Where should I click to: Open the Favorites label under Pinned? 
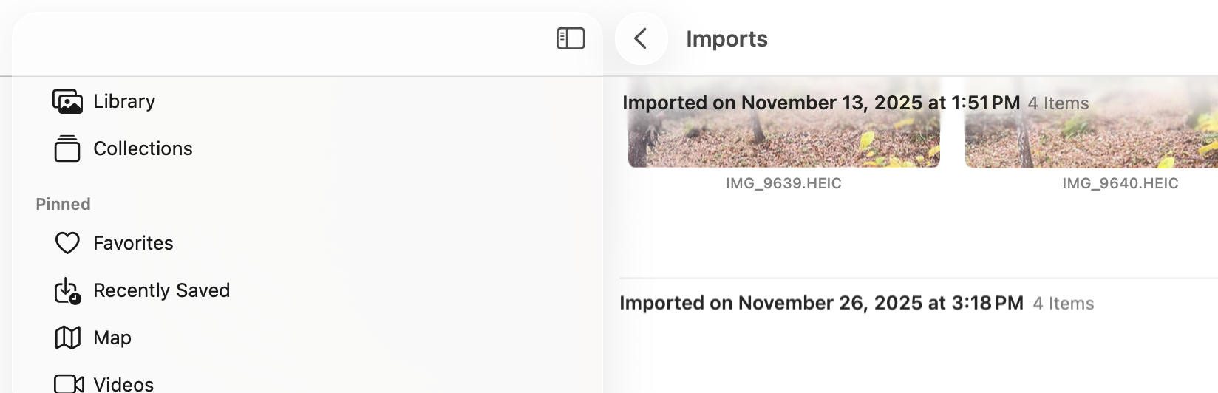click(x=133, y=243)
